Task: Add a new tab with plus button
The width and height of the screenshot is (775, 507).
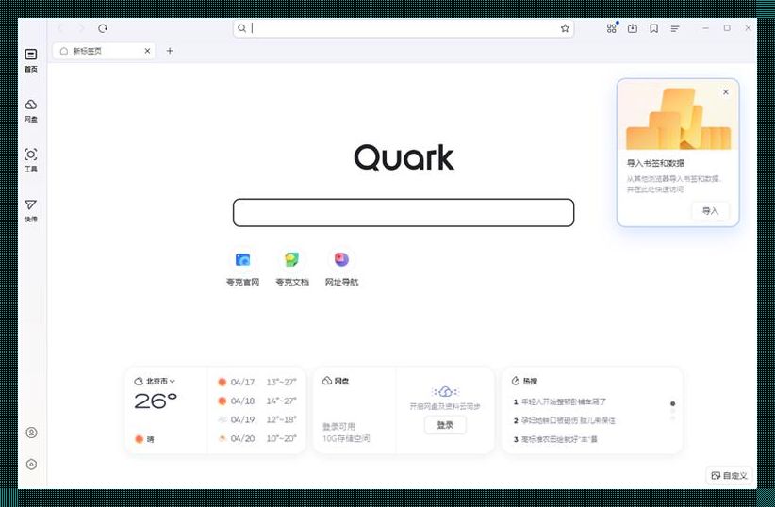Action: 170,51
